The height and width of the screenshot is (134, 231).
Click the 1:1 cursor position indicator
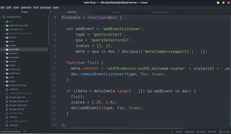pos(25,131)
